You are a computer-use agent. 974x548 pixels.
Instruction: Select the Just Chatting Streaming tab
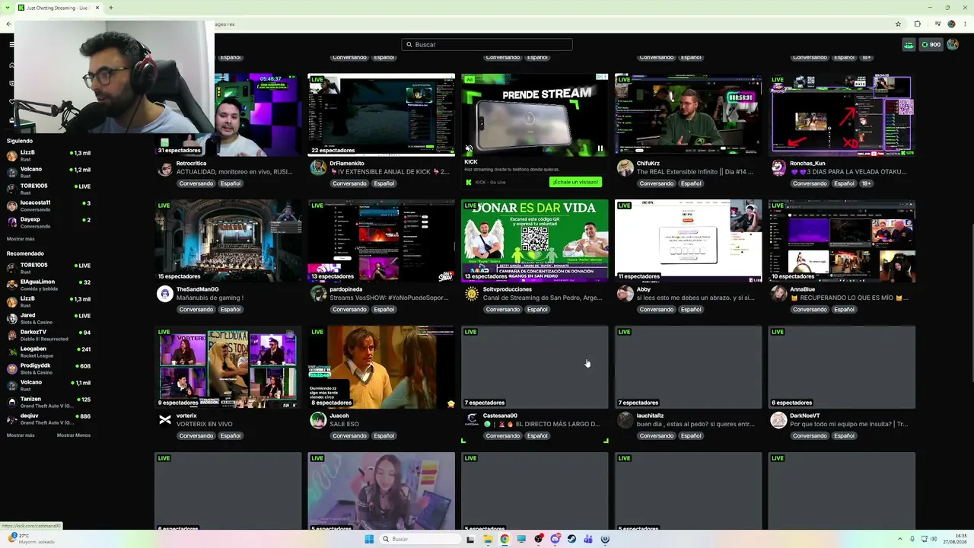(x=59, y=8)
